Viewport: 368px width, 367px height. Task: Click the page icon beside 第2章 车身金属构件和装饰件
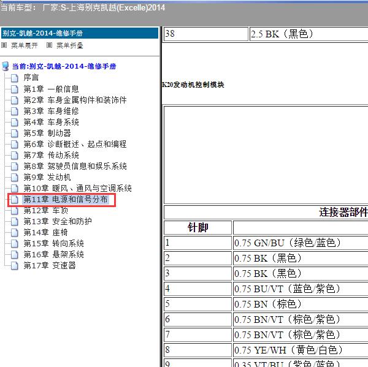pos(14,100)
